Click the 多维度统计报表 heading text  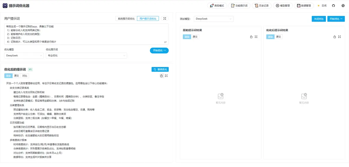tap(18, 140)
